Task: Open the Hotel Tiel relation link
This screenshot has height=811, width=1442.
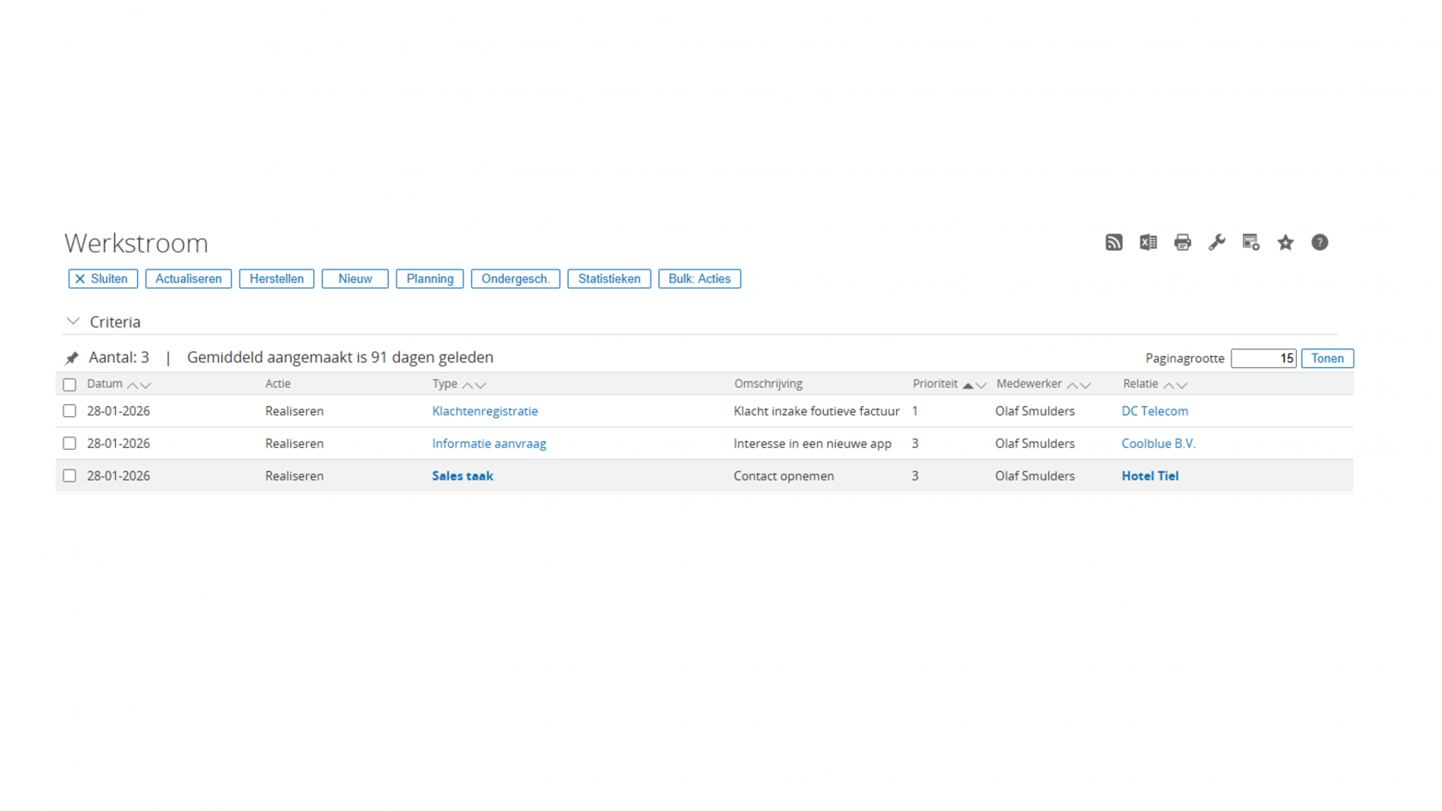Action: 1149,475
